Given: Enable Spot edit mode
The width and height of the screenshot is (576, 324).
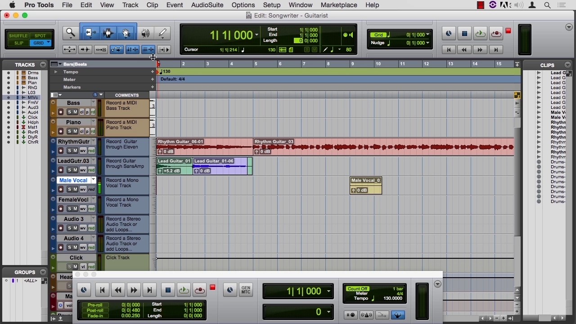Looking at the screenshot, I should coord(40,36).
